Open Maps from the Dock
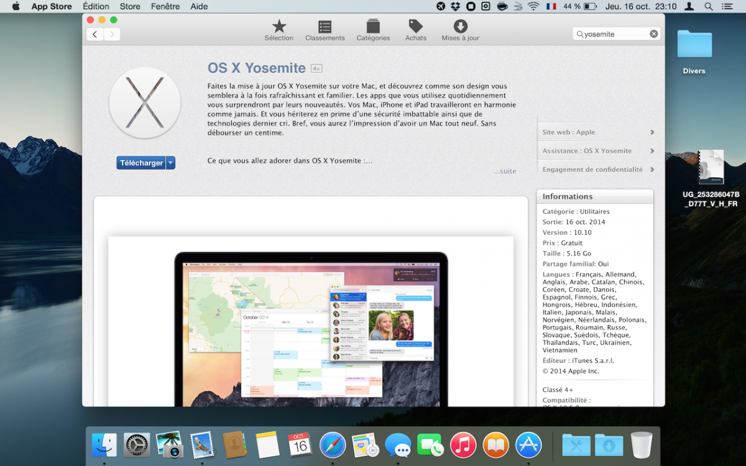 [365, 445]
